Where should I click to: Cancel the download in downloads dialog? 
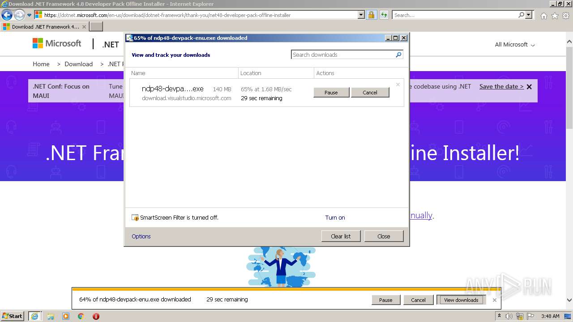[x=370, y=93]
